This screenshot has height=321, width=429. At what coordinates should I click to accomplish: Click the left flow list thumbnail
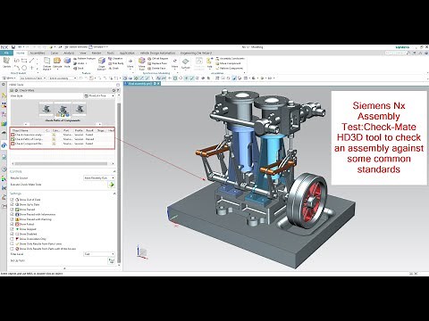46,109
